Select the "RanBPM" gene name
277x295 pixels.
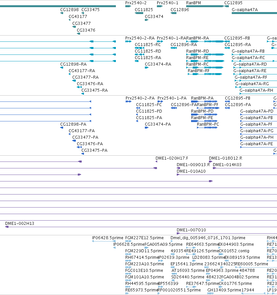tap(193, 3)
